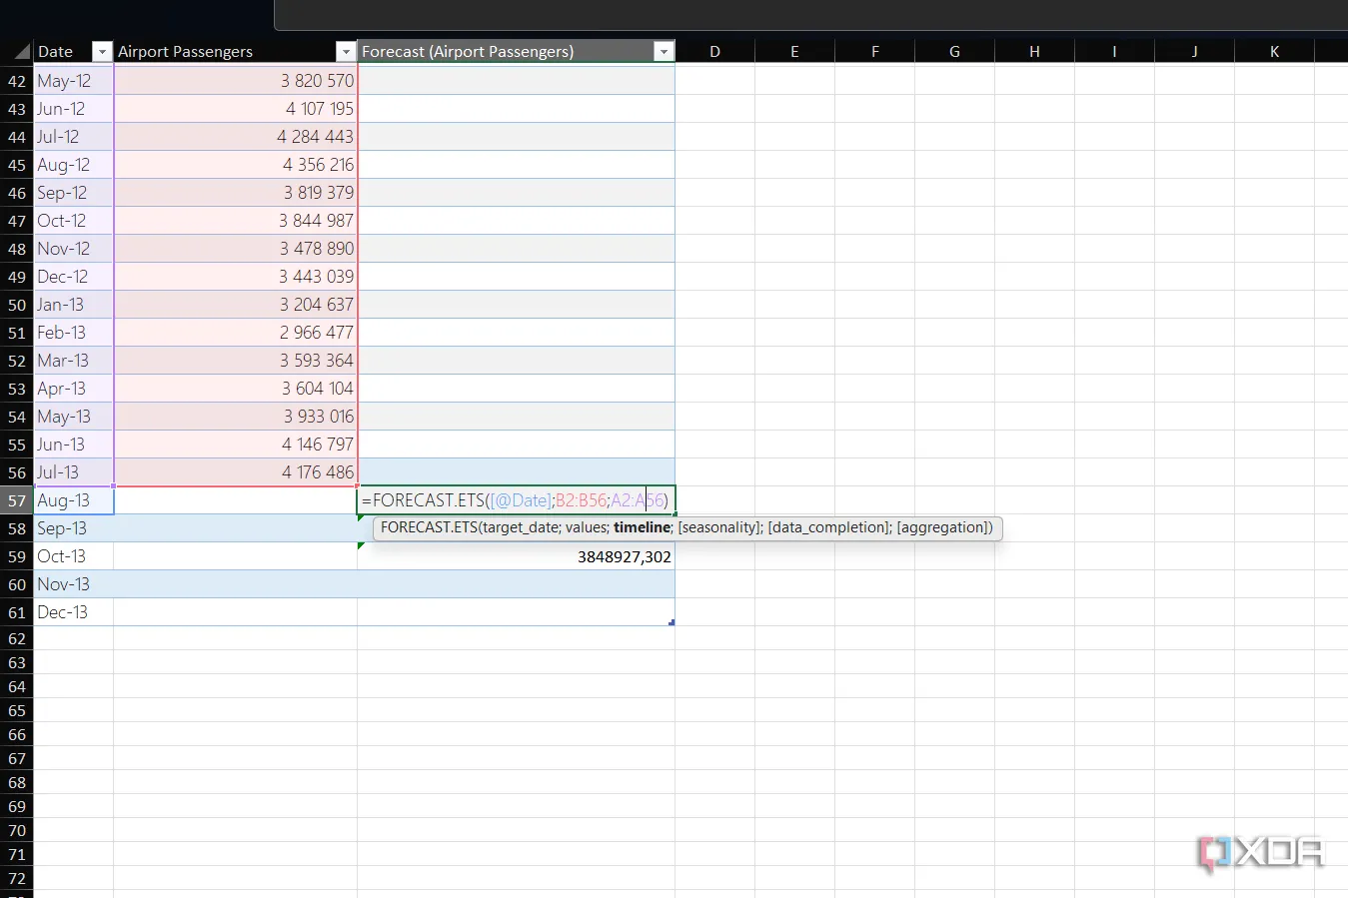This screenshot has width=1348, height=898.
Task: Open the Airport Passengers filter dropdown
Action: pos(345,52)
